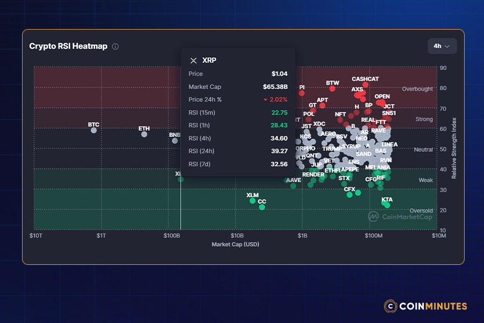Viewport: 484px width, 323px height.
Task: Click the RENDER coin label
Action: tap(313, 174)
